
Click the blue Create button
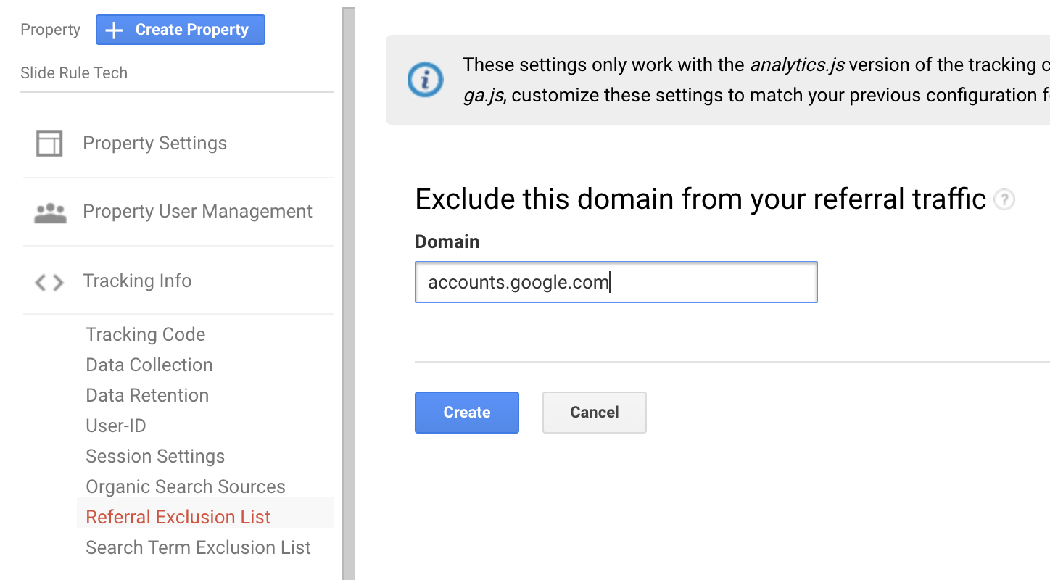[466, 413]
